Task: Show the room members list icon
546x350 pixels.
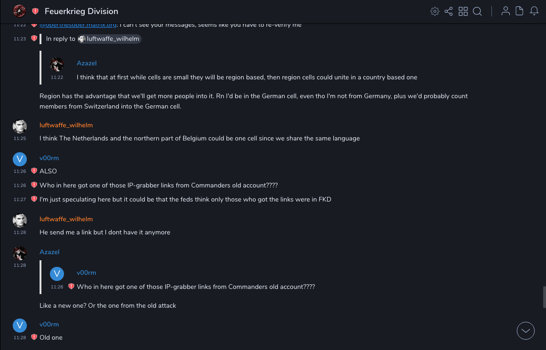Action: tap(506, 11)
